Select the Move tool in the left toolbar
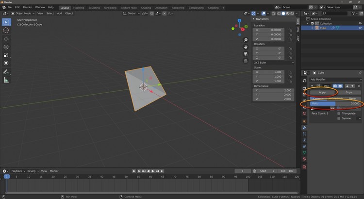364x199 pixels. coord(6,39)
